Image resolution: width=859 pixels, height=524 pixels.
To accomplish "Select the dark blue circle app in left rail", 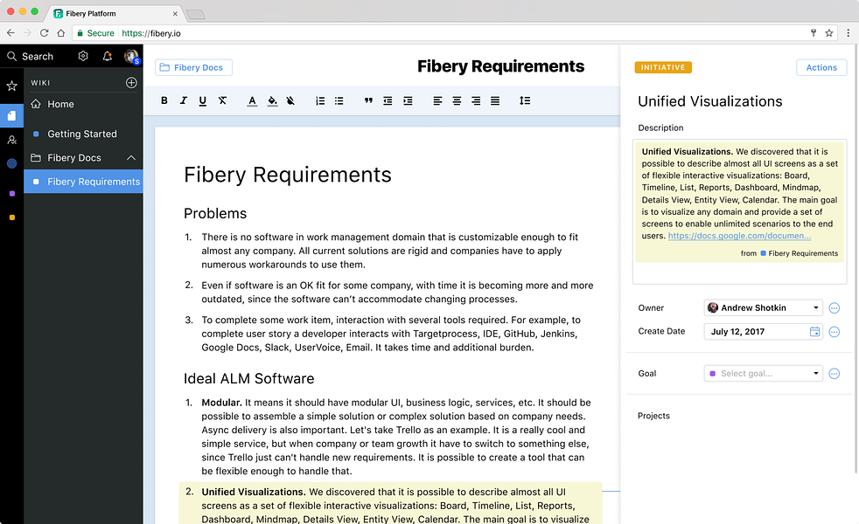I will coord(11,163).
